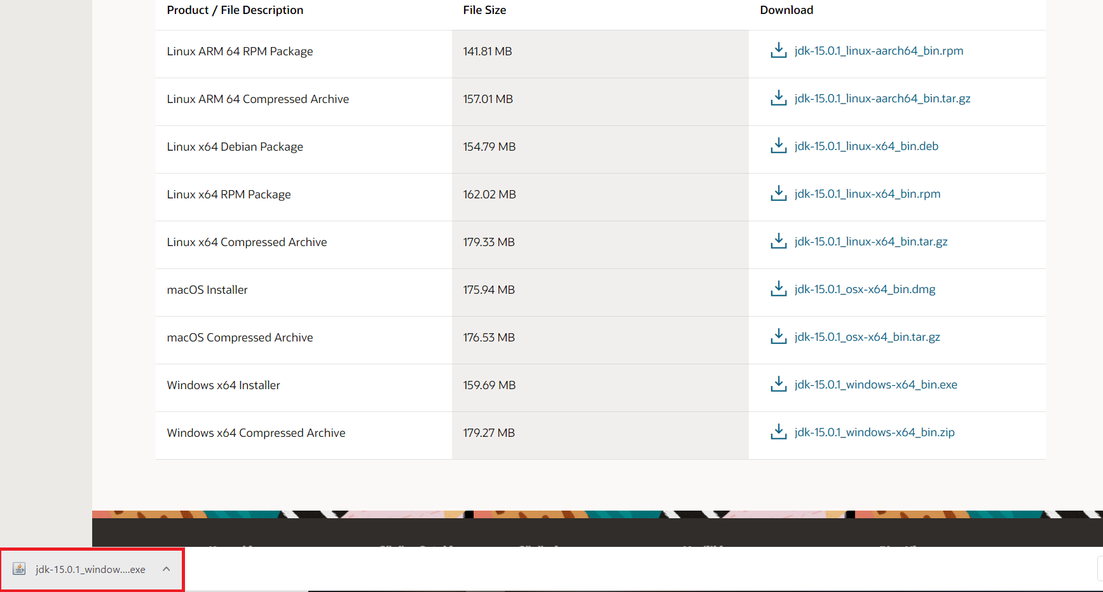Click download icon for linux-x64_bin.deb

click(x=778, y=146)
